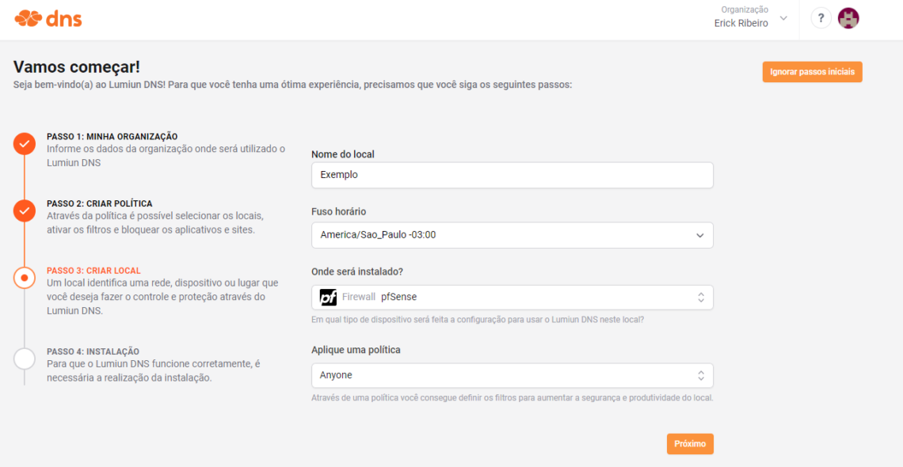Expand the Organização selector chevron
Image resolution: width=903 pixels, height=467 pixels.
784,18
